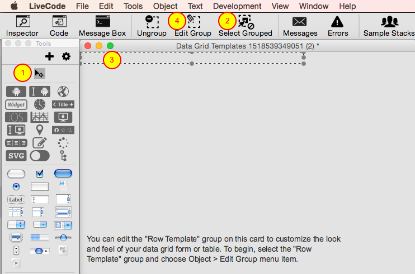The width and height of the screenshot is (415, 274).
Task: Open the Inspector from toolbar
Action: (x=22, y=26)
